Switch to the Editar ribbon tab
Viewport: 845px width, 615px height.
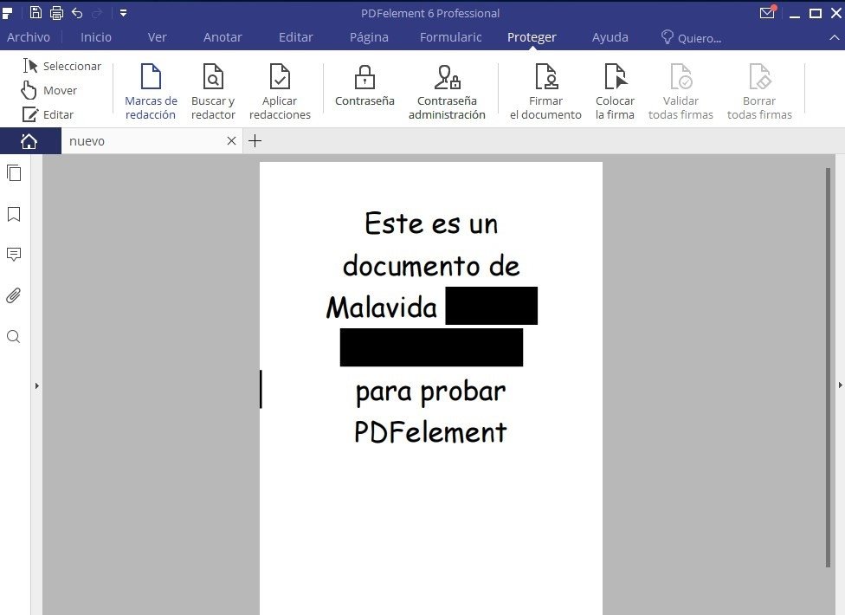click(x=296, y=37)
